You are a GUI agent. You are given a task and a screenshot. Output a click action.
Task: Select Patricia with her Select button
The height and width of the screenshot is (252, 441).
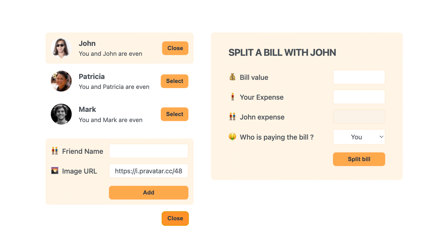(175, 81)
